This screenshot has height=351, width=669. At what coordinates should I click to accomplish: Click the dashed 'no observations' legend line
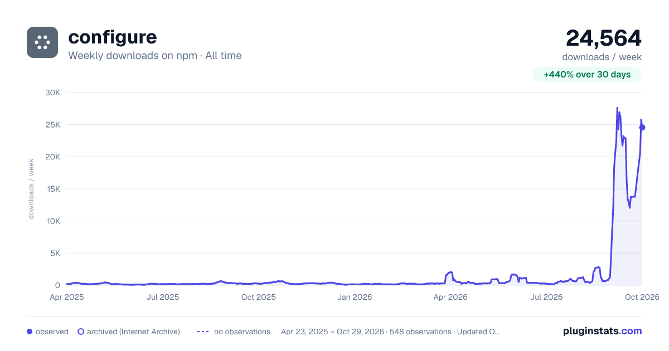203,331
